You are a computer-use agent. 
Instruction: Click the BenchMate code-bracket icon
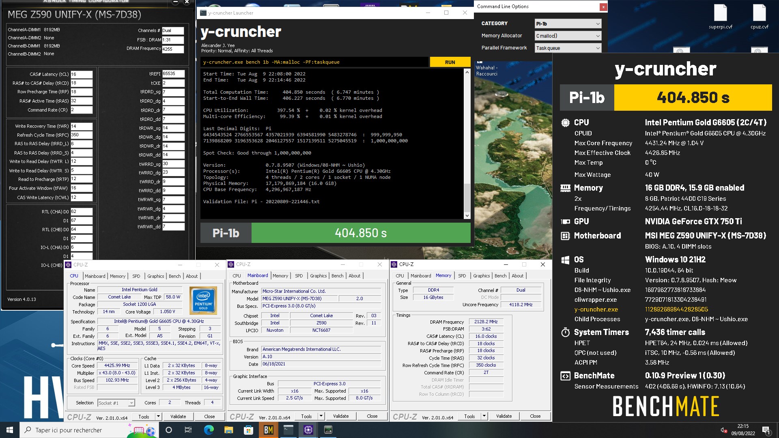pyautogui.click(x=565, y=376)
